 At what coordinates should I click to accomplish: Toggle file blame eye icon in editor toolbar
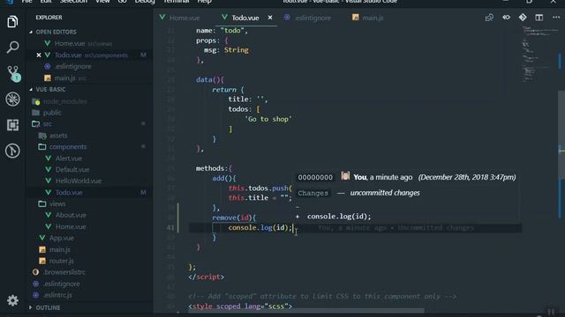[x=506, y=18]
